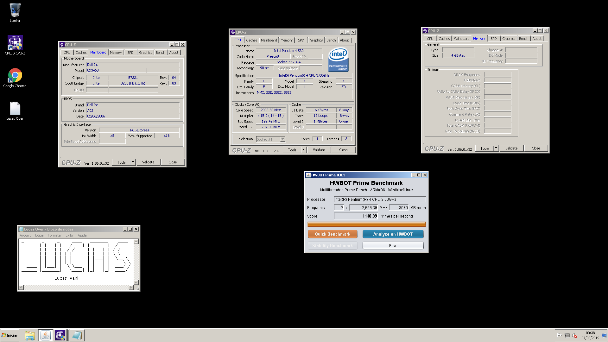Screen dimensions: 608x342
Task: Click Validate in the Memory CPU-Z window
Action: pyautogui.click(x=511, y=148)
